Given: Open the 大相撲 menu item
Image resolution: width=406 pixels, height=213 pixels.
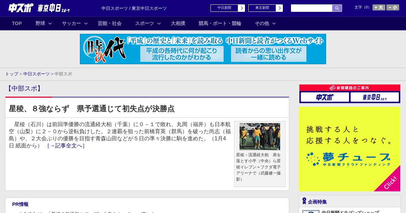Looking at the screenshot, I should [x=178, y=23].
